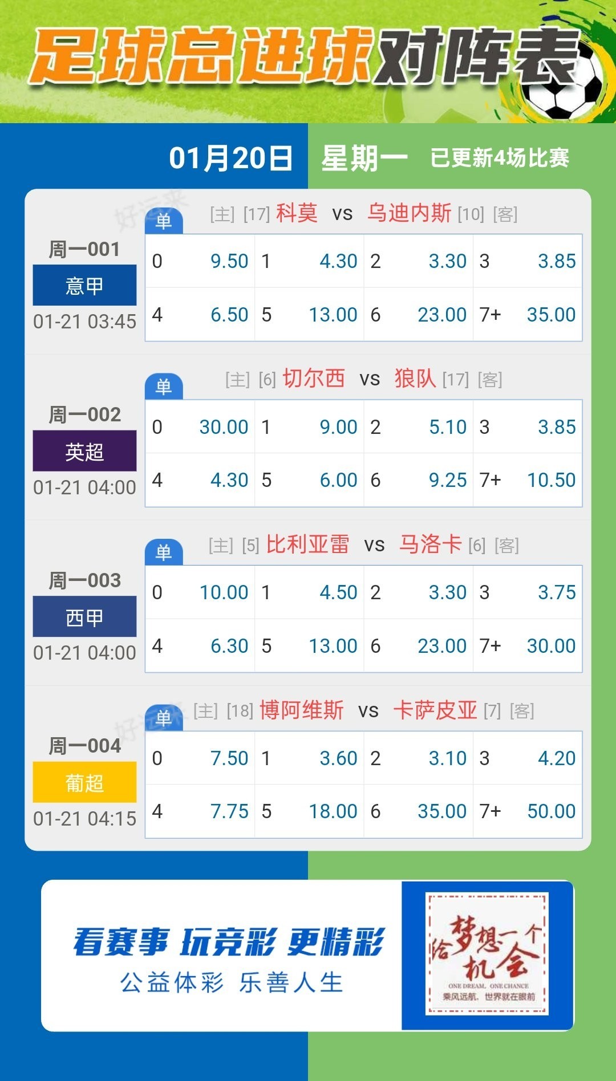This screenshot has height=1081, width=616.
Task: Tap the 给梦想一个机会 stamp image
Action: click(x=488, y=954)
